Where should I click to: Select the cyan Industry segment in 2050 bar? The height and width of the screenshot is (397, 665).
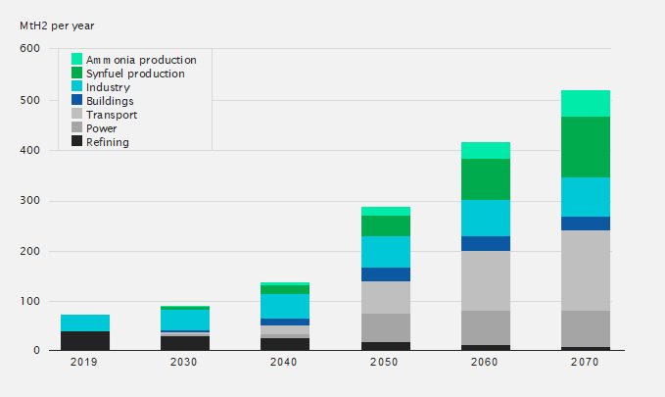click(386, 252)
